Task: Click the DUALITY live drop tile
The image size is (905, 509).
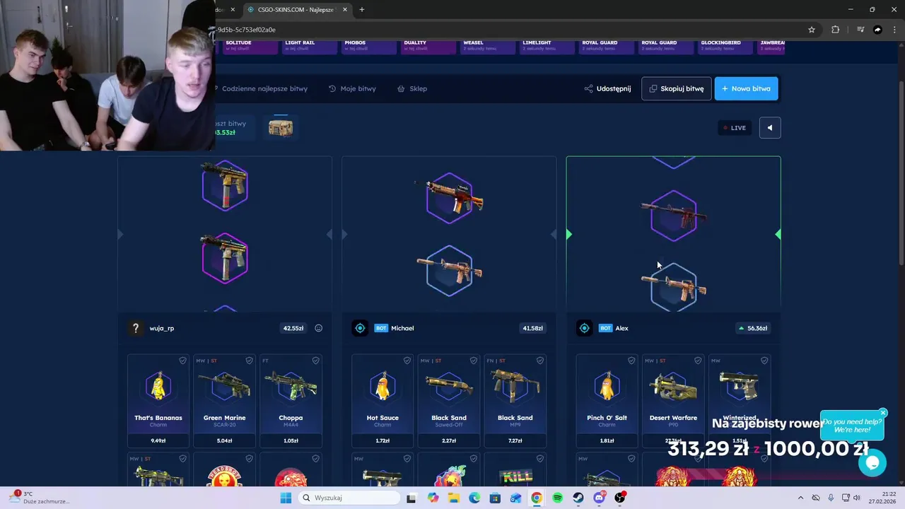Action: click(429, 47)
